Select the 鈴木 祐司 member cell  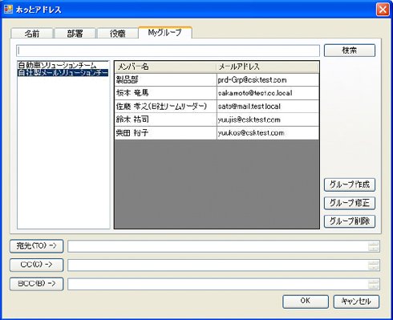point(166,119)
